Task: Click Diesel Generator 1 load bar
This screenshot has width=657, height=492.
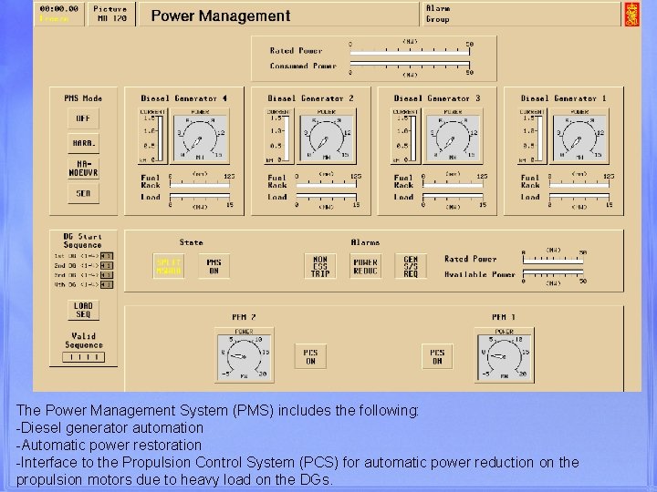Action: [579, 196]
